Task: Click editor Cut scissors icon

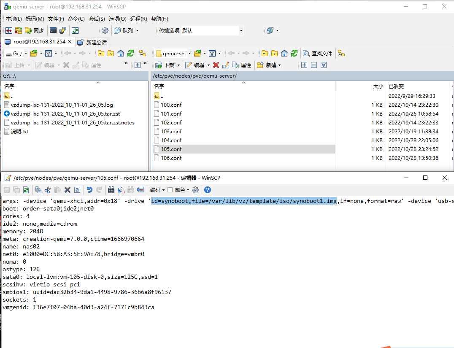Action: [x=48, y=190]
